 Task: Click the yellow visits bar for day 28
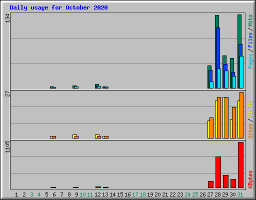point(216,119)
